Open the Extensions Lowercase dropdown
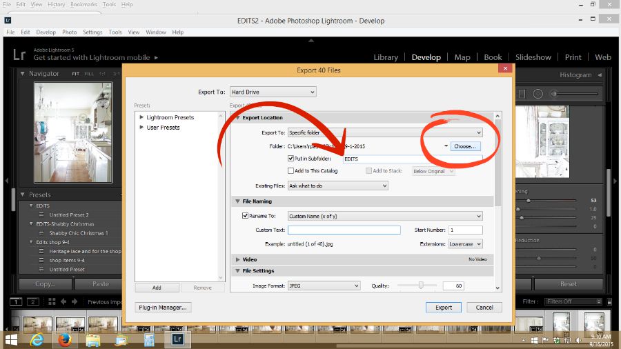621x349 pixels. pyautogui.click(x=465, y=244)
